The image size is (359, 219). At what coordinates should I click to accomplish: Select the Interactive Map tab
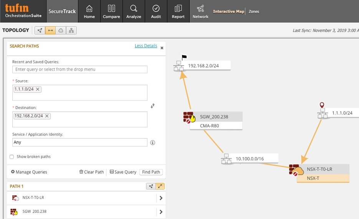coord(228,12)
